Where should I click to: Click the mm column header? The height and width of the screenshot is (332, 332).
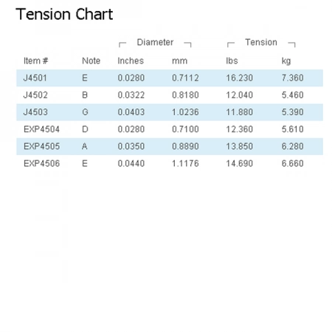coord(179,61)
